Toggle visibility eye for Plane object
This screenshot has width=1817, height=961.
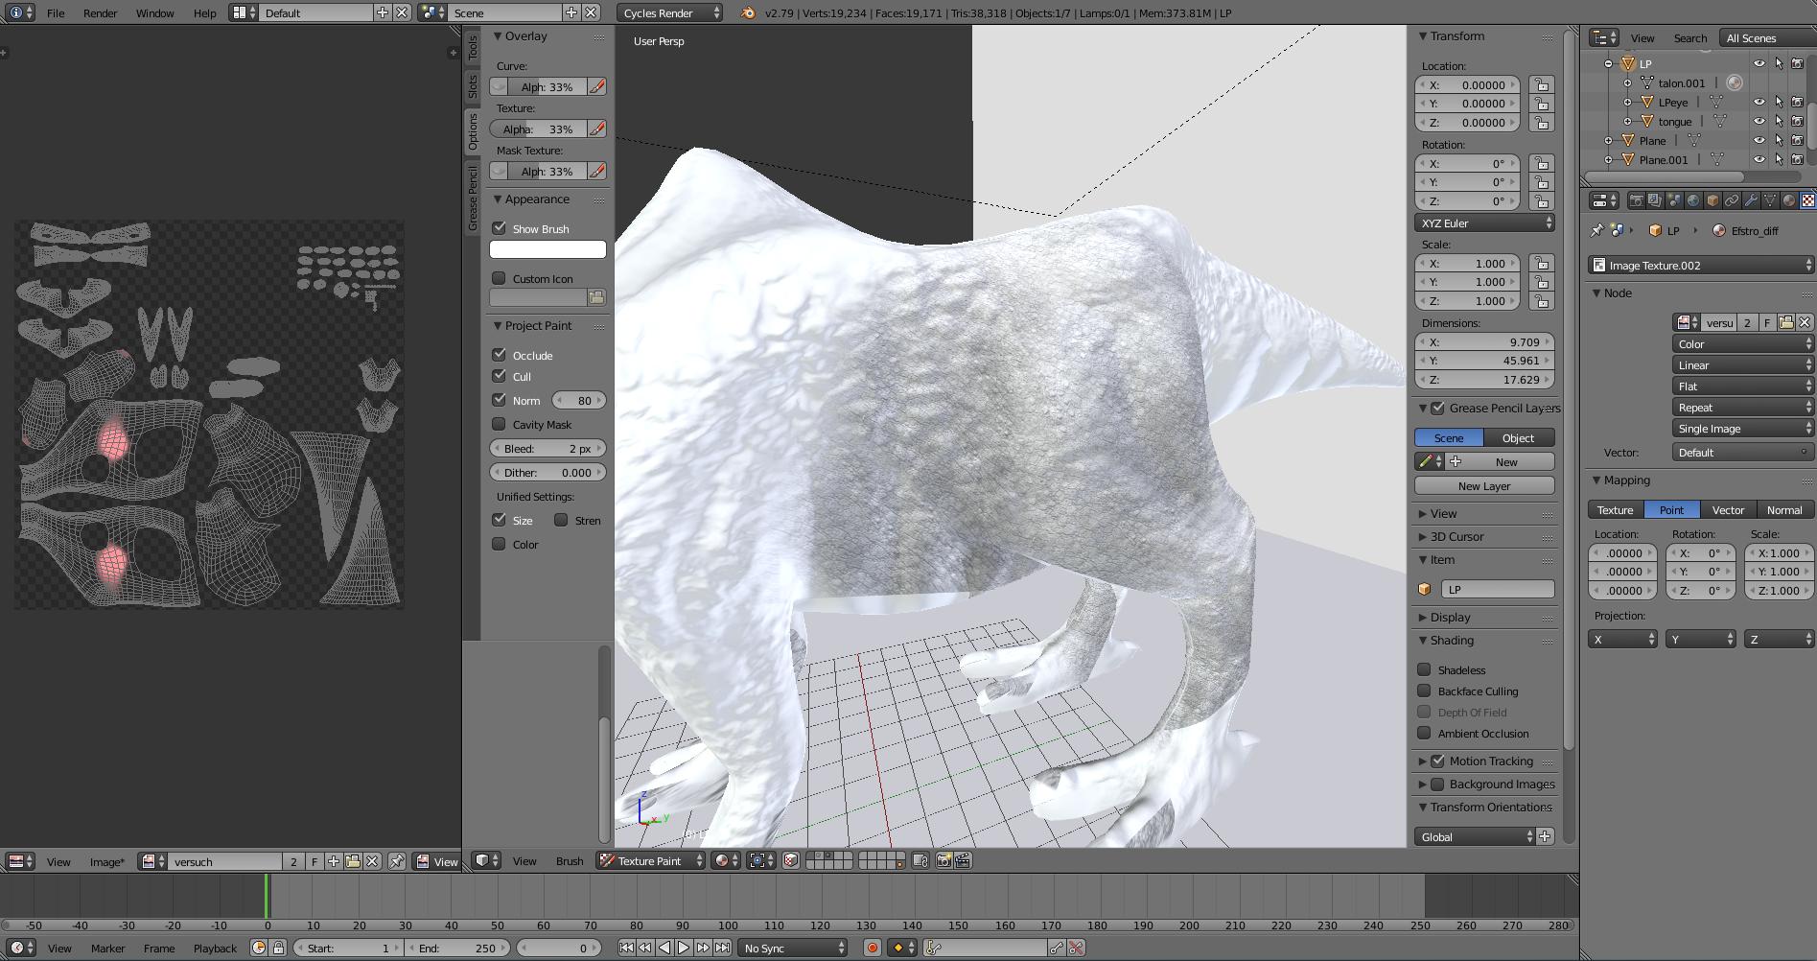(1759, 141)
